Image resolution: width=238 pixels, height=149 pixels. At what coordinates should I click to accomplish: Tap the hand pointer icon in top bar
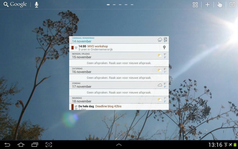[219, 5]
